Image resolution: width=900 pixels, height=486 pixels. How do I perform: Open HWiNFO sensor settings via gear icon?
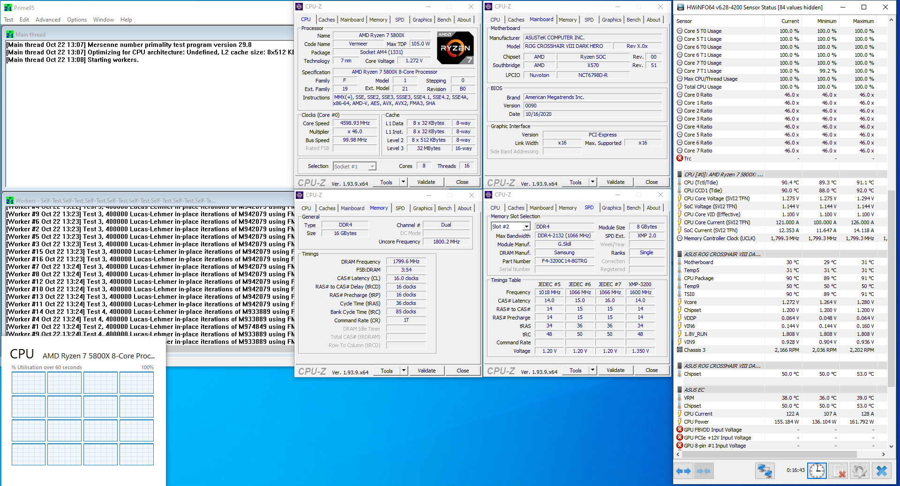[860, 471]
